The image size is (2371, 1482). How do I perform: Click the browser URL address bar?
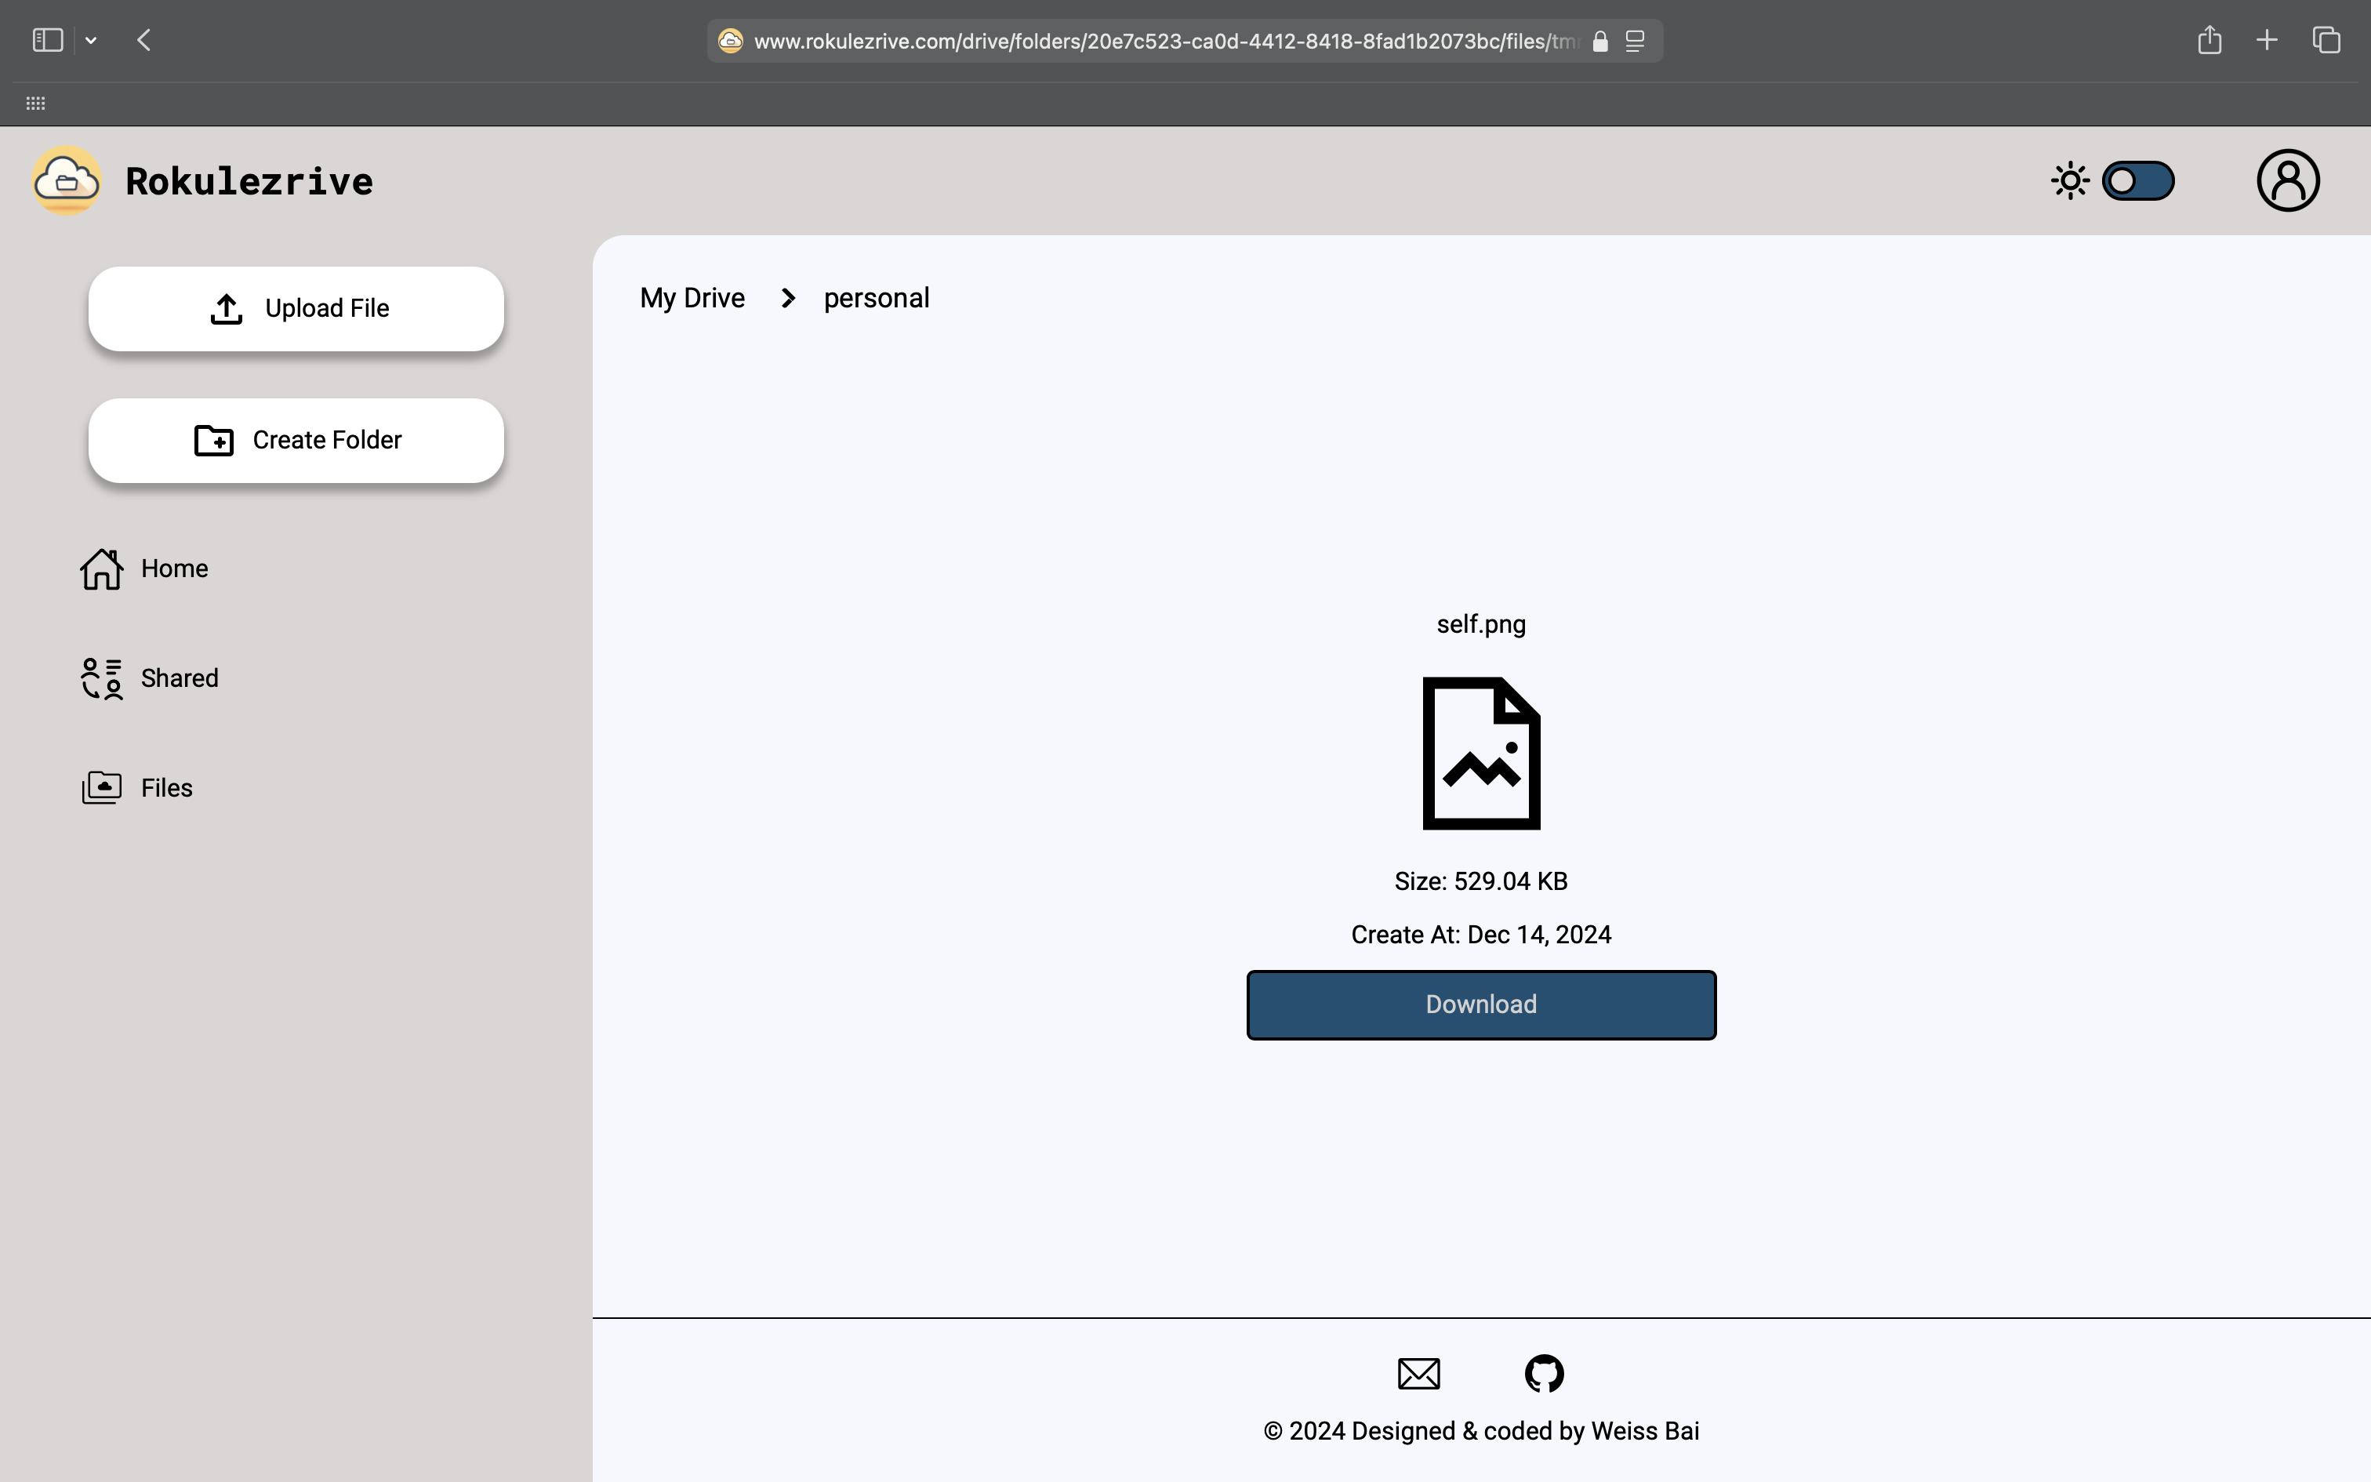click(x=1185, y=41)
